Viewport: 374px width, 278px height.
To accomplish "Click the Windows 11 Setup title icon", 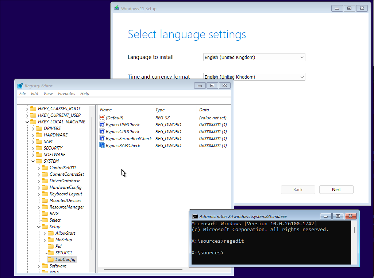I will (x=116, y=8).
